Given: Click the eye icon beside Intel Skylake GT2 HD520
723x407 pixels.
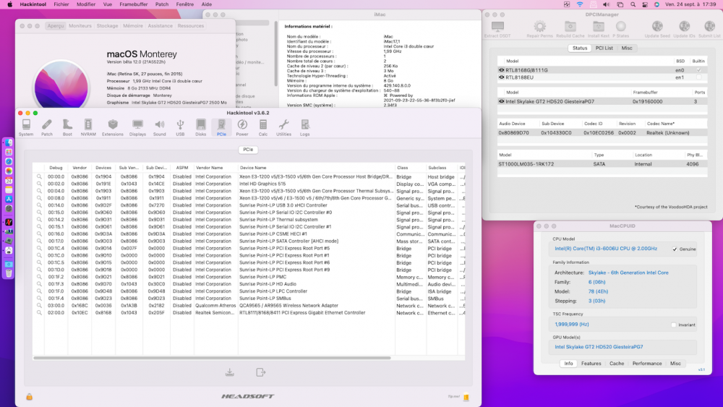Looking at the screenshot, I should pos(501,101).
